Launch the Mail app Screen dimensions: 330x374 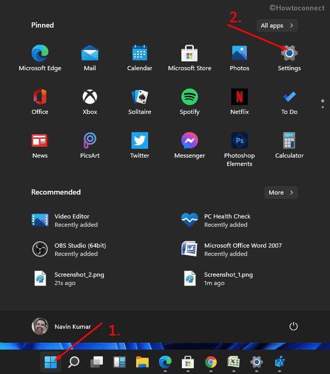coord(90,58)
